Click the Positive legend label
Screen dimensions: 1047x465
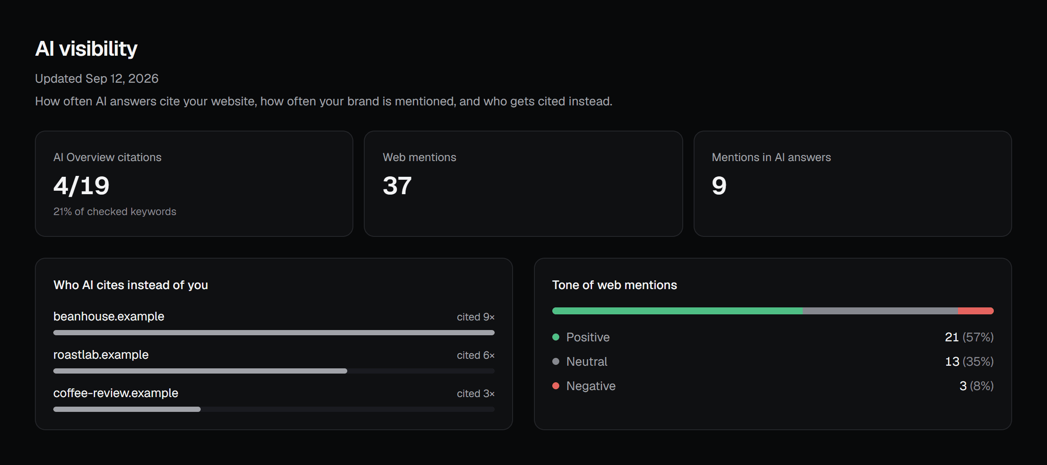point(588,337)
